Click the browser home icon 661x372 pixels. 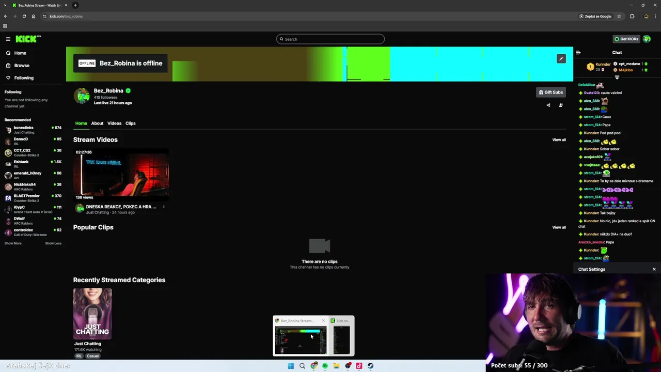click(34, 16)
